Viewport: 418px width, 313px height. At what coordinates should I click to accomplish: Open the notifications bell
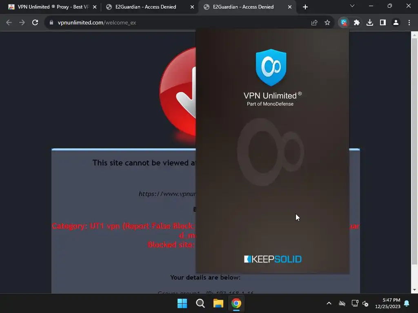tap(407, 303)
